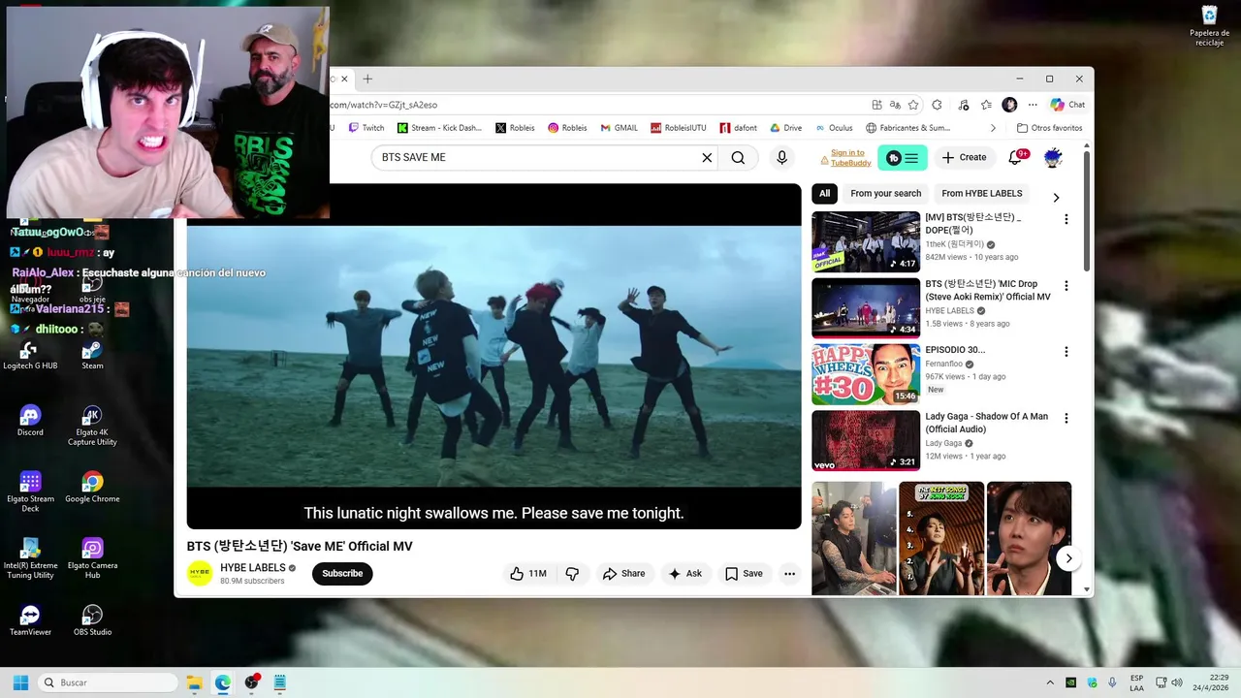Screen dimensions: 1241x698
Task: Open Discord desktop shortcut
Action: (30, 421)
